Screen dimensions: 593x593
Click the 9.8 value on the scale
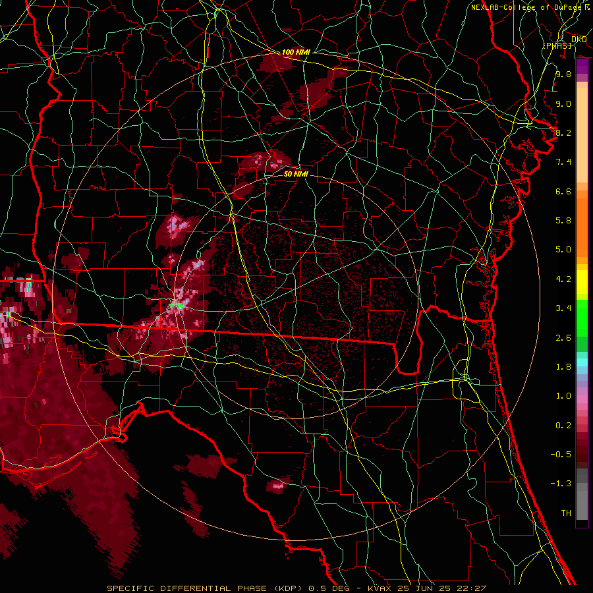563,74
